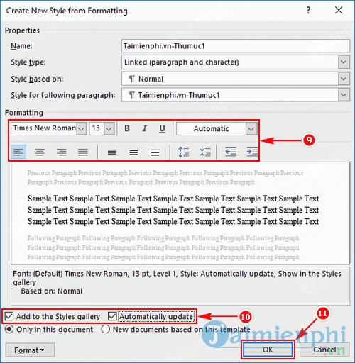
Task: Click the 'Name:' label
Action: (x=21, y=46)
